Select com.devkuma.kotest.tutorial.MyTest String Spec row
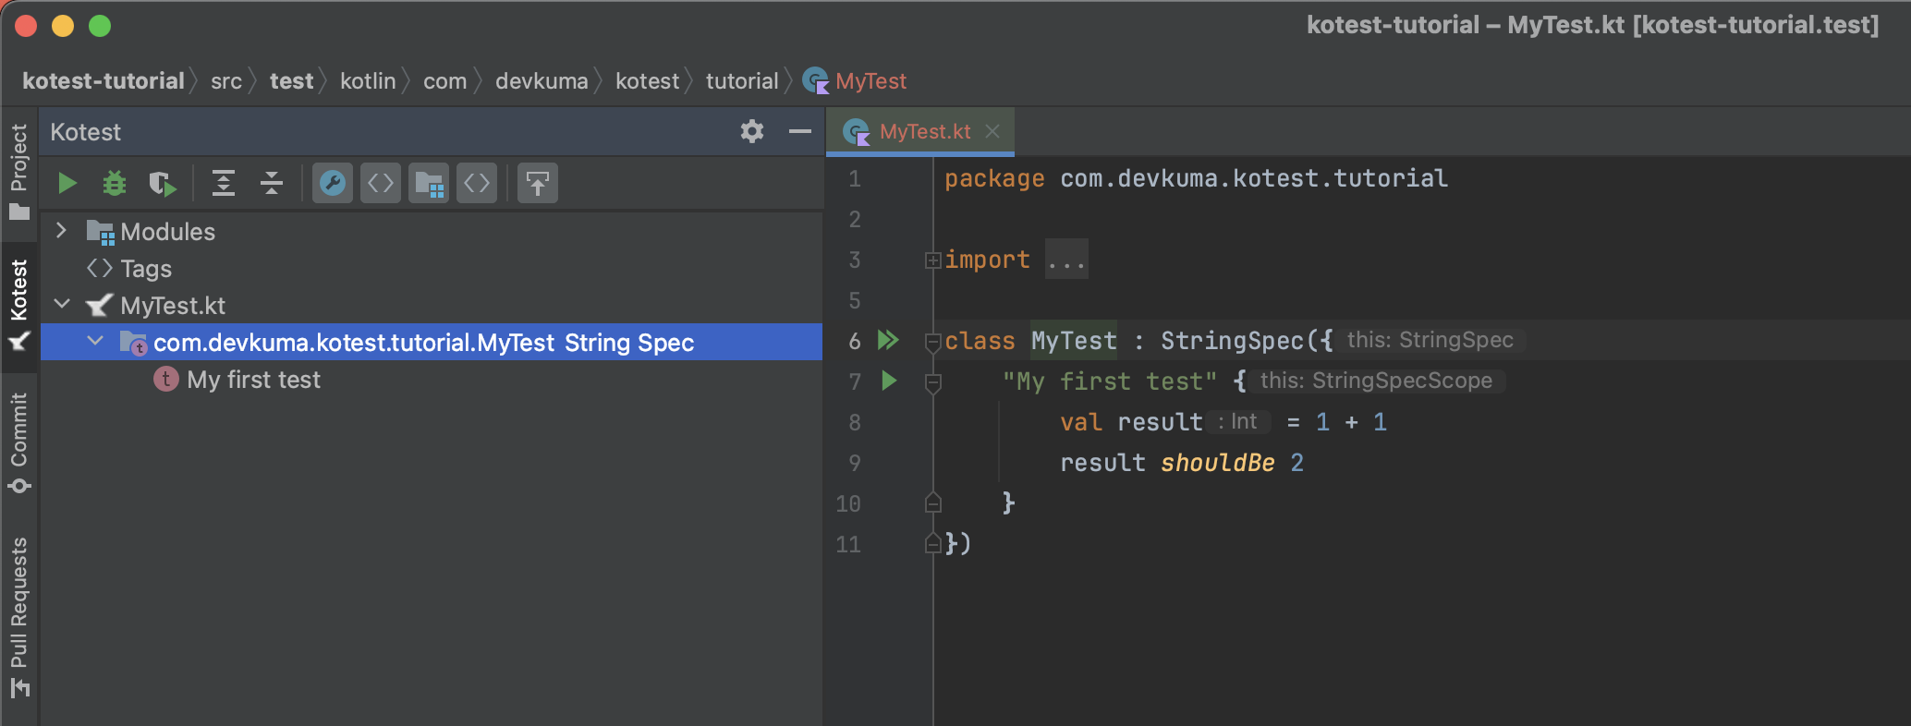This screenshot has height=726, width=1911. click(x=432, y=342)
